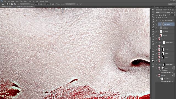Select the Eyedropper tool

coord(153,22)
